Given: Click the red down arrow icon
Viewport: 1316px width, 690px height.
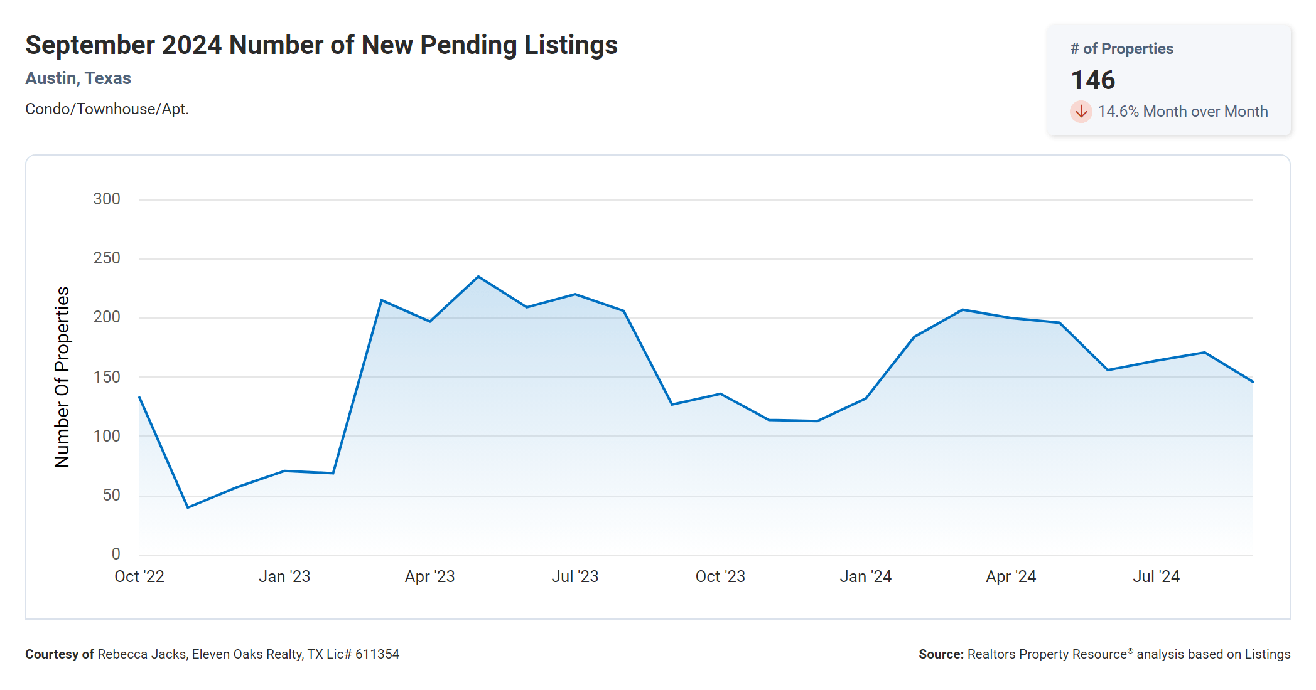Looking at the screenshot, I should (x=1081, y=112).
